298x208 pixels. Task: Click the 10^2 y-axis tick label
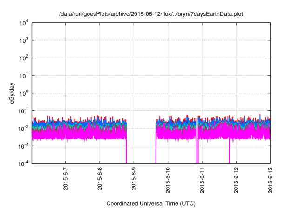[x=24, y=58]
